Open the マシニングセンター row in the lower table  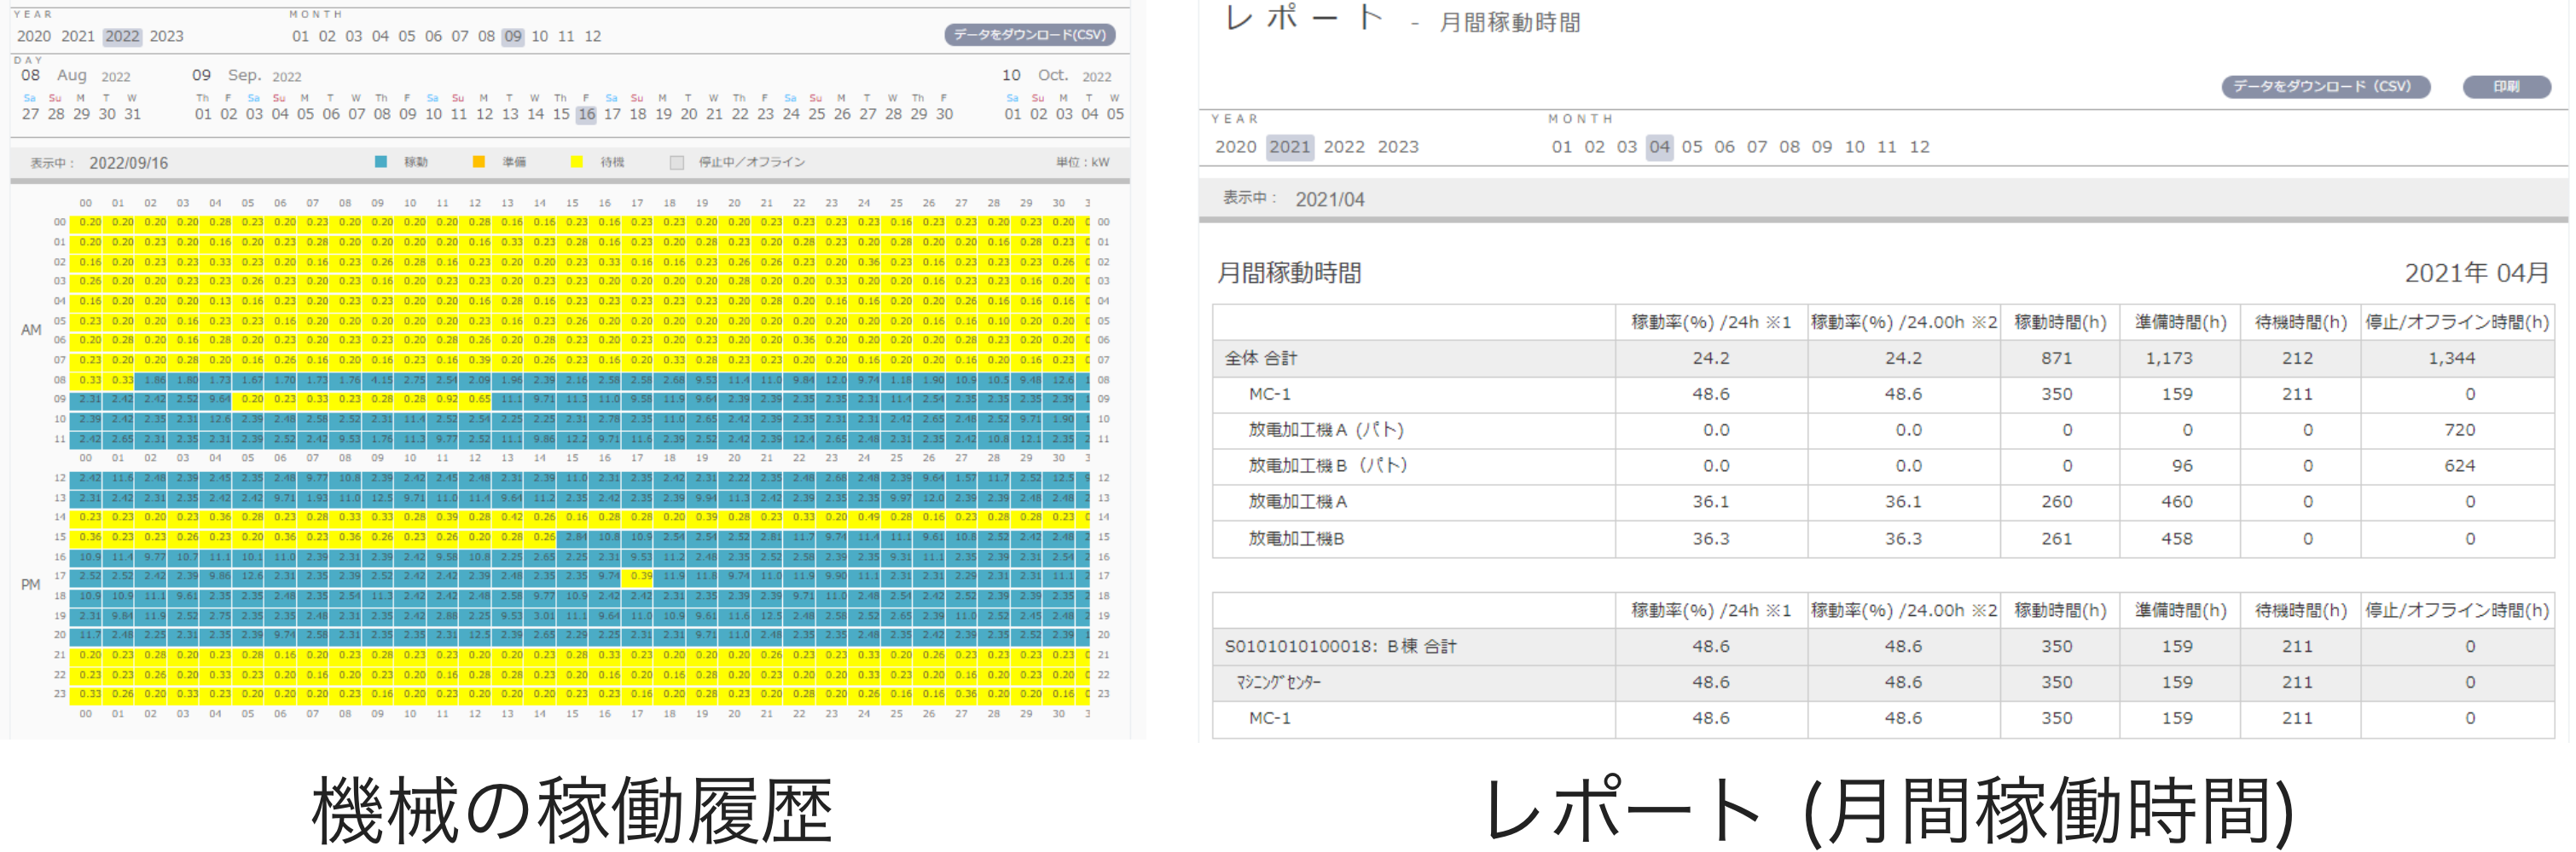[x=1278, y=682]
